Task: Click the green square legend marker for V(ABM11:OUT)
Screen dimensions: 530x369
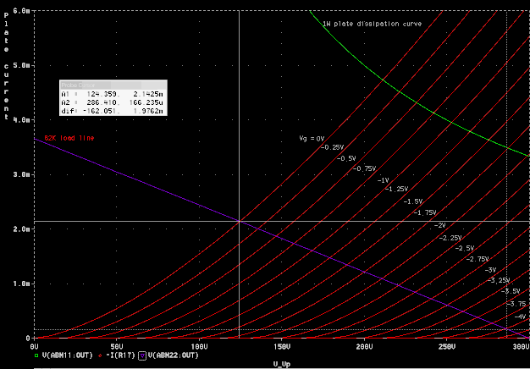Action: (36, 355)
